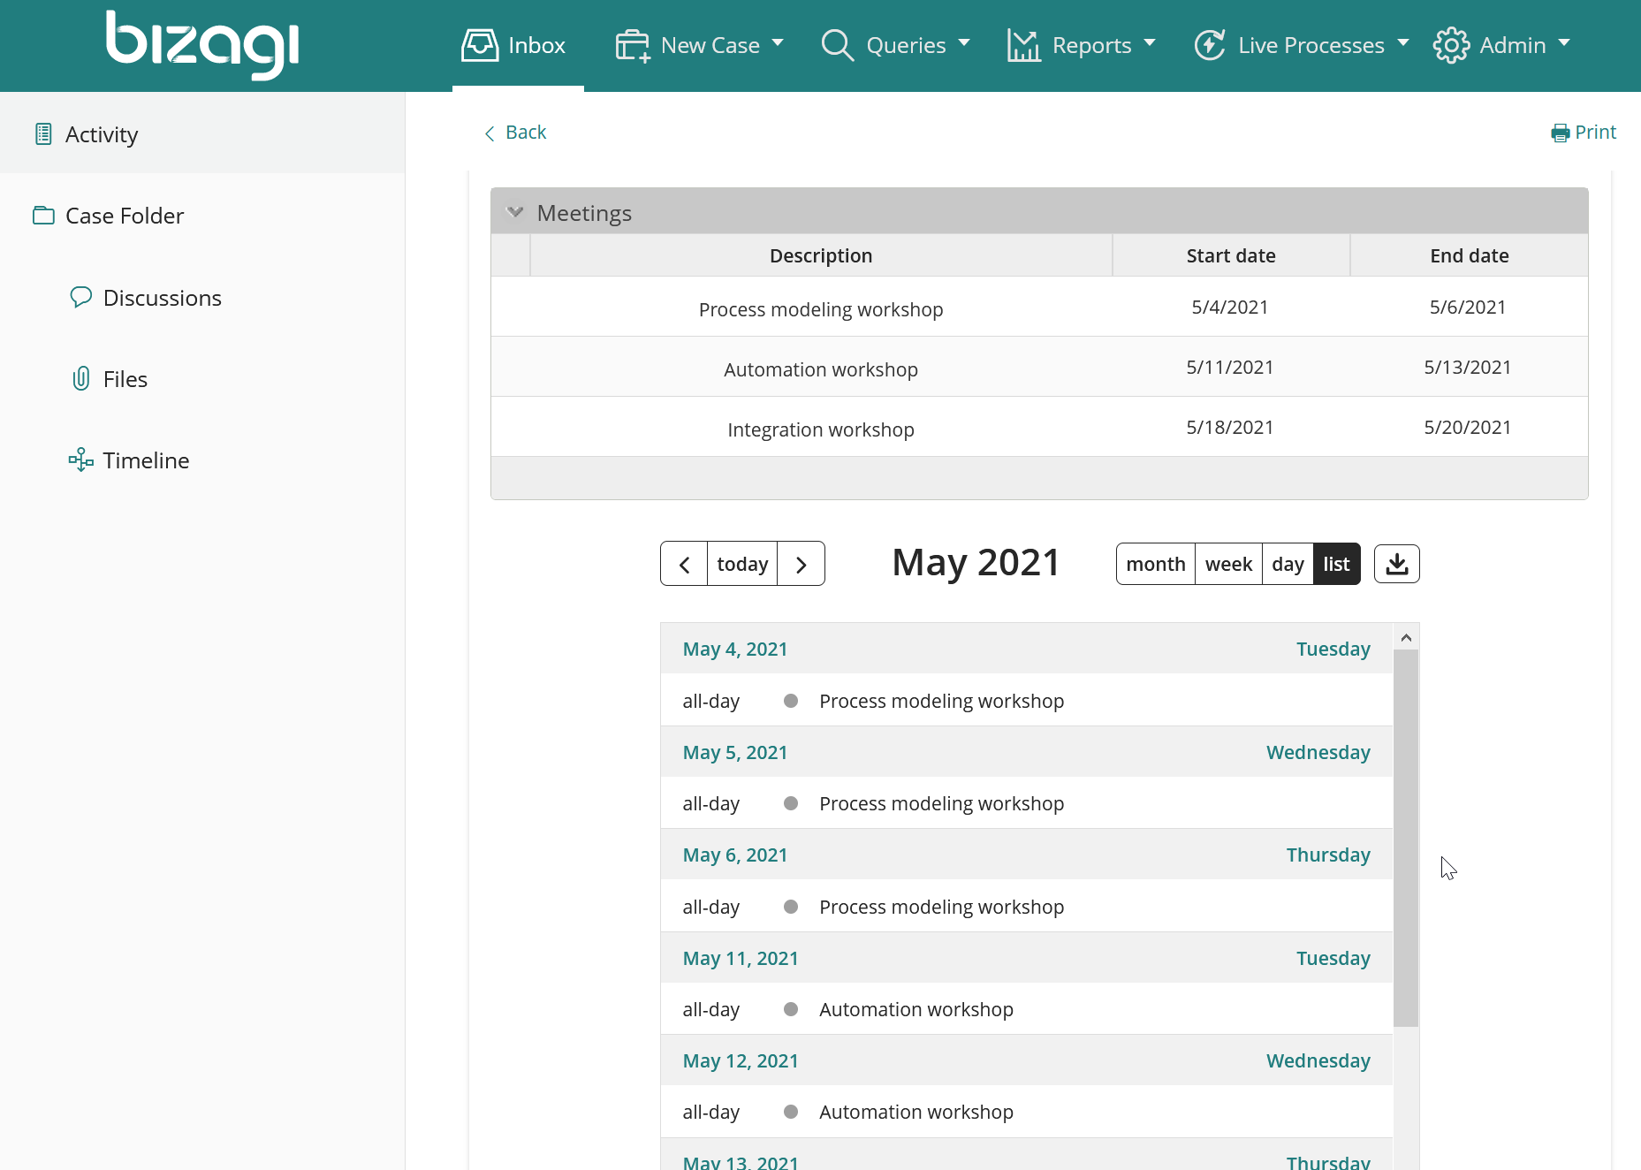1641x1170 pixels.
Task: Open the Inbox tray icon
Action: click(x=480, y=45)
